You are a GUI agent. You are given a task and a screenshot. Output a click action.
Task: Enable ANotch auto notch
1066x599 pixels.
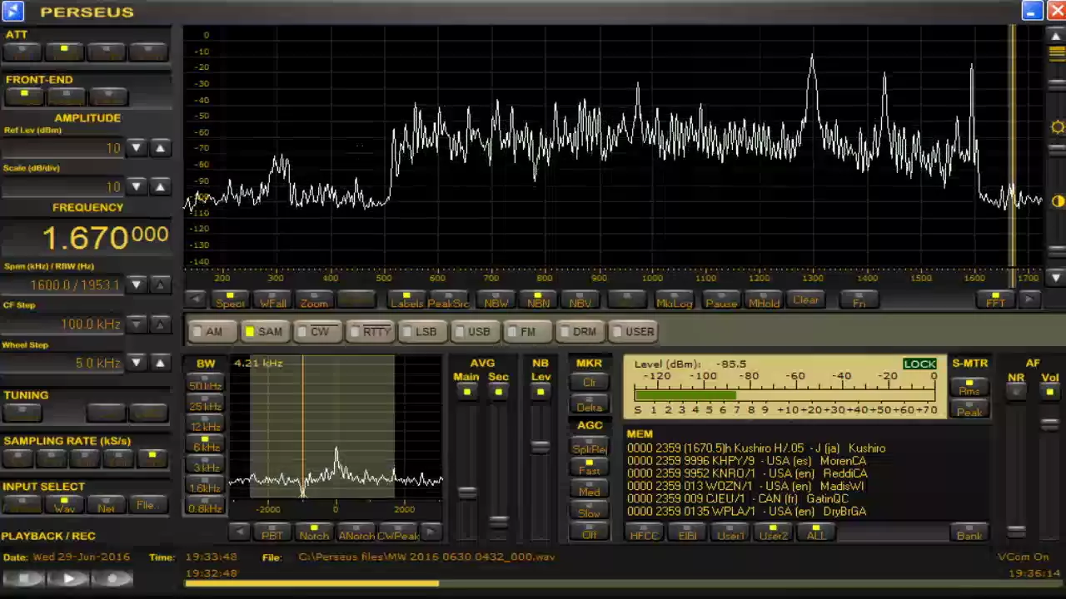(356, 533)
